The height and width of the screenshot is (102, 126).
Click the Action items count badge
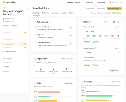pos(50,22)
